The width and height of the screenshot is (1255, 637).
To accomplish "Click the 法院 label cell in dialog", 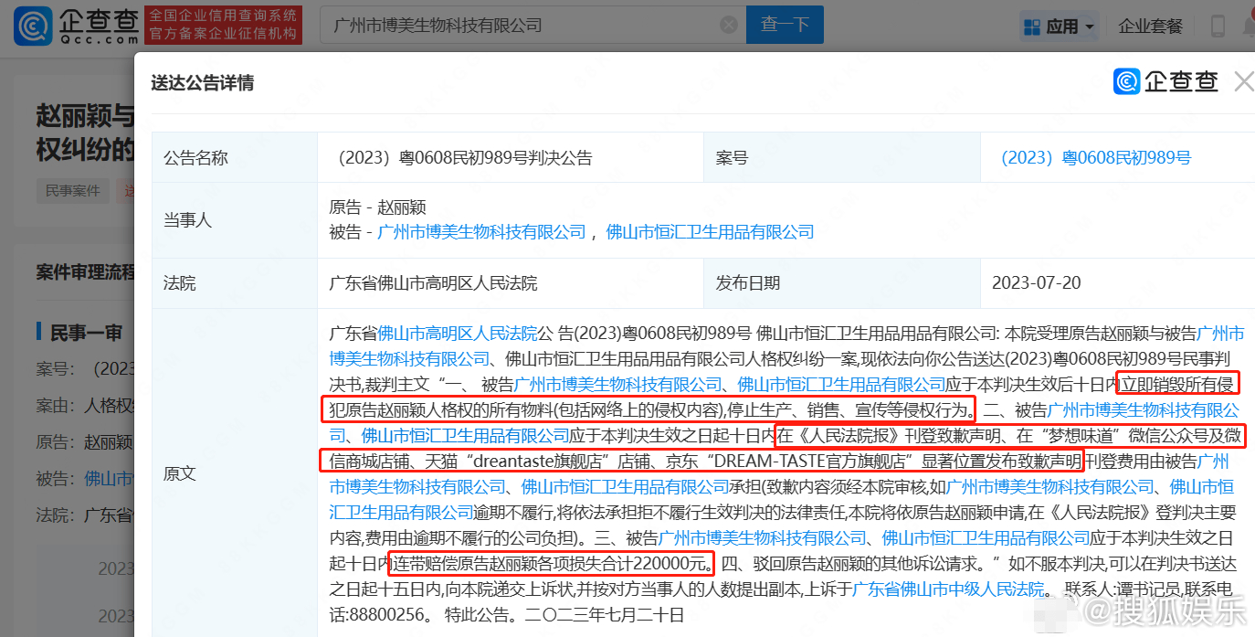I will tap(235, 283).
